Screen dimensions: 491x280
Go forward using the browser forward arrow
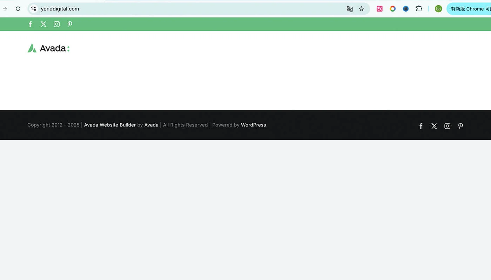click(x=5, y=9)
